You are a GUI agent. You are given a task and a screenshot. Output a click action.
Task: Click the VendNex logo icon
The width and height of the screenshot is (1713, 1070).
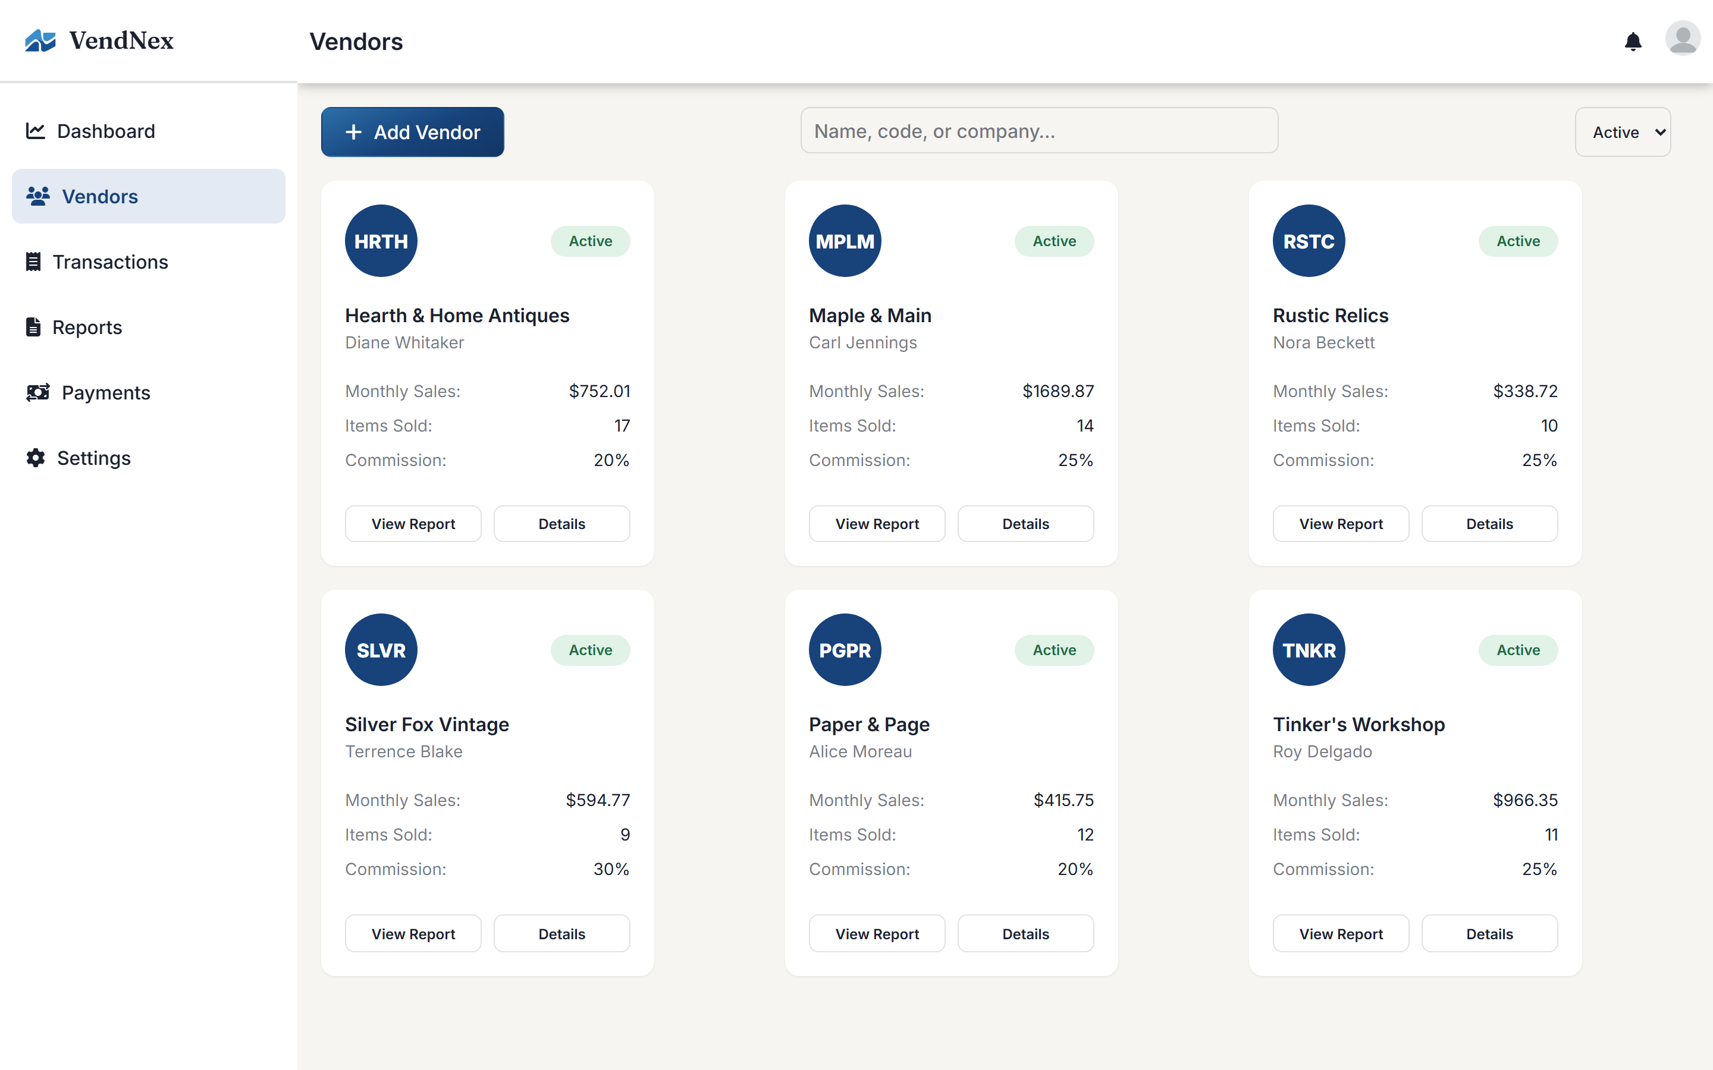[x=40, y=40]
